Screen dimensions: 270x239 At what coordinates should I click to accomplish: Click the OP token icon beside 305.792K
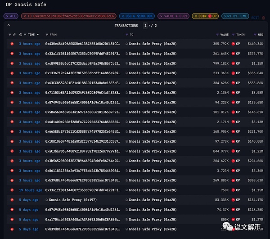[233, 44]
